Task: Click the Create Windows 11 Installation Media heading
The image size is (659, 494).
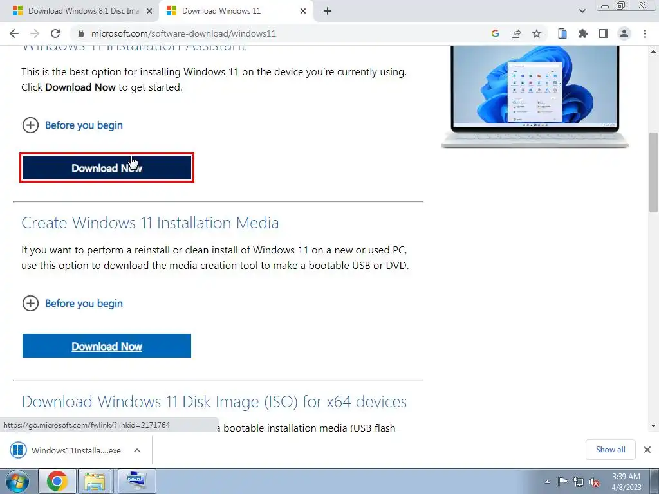Action: click(x=150, y=223)
